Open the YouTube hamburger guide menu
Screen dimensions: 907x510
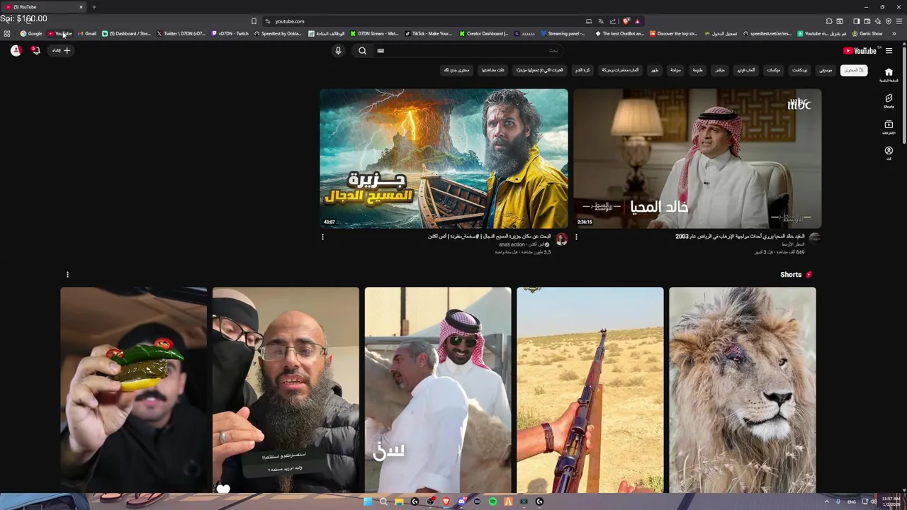pyautogui.click(x=889, y=51)
